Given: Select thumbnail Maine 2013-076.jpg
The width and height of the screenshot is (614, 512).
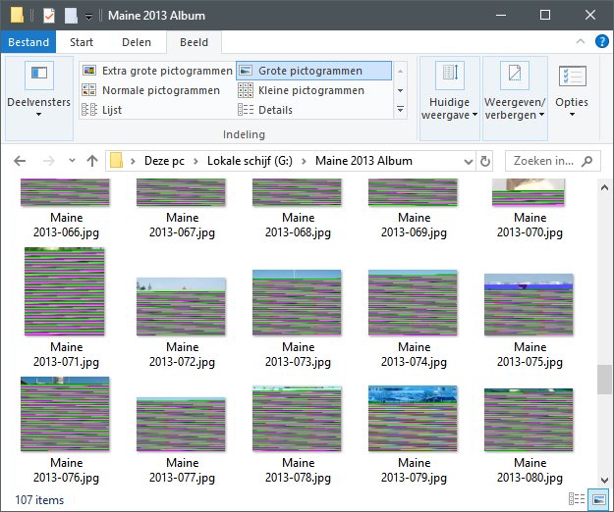Looking at the screenshot, I should [x=65, y=414].
